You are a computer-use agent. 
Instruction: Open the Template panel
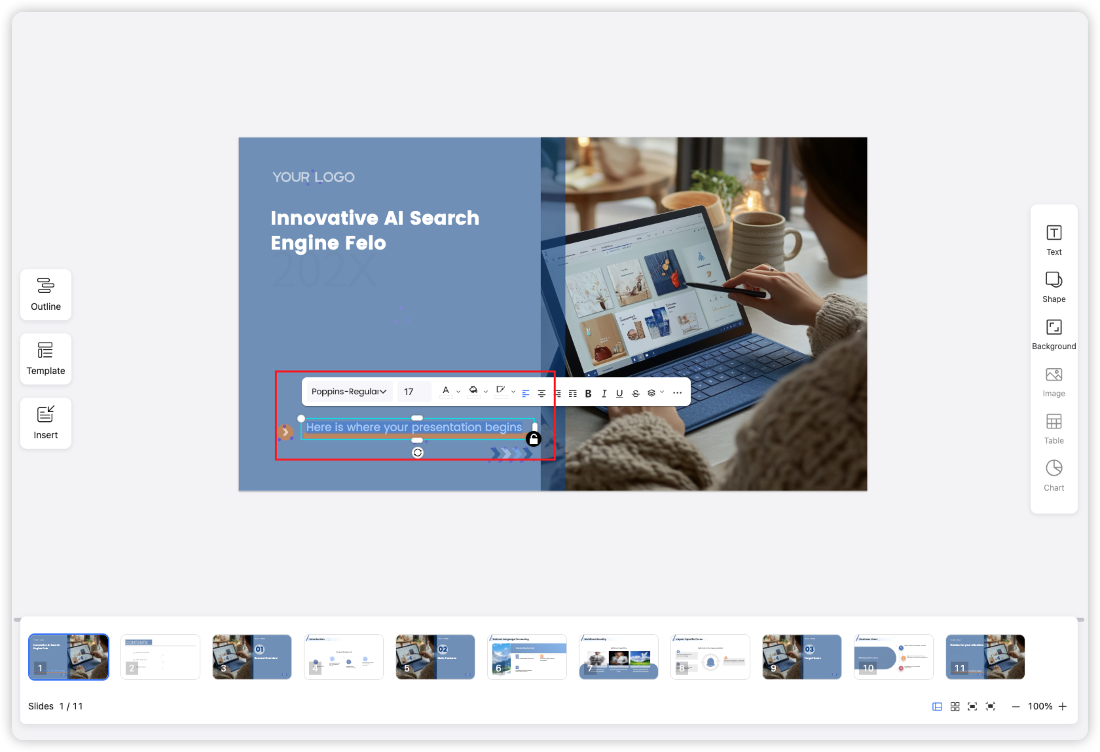pos(46,359)
